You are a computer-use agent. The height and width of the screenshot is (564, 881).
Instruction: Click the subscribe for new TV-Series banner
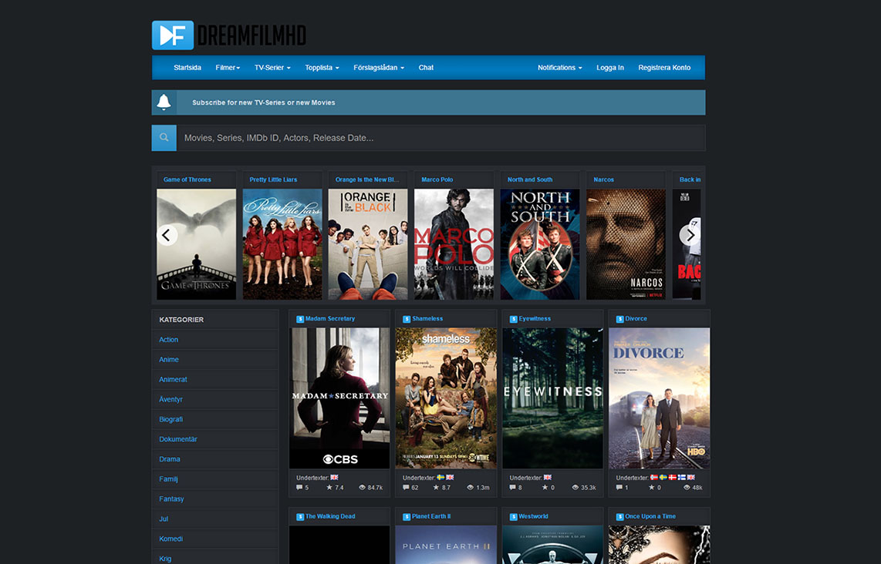tap(428, 102)
